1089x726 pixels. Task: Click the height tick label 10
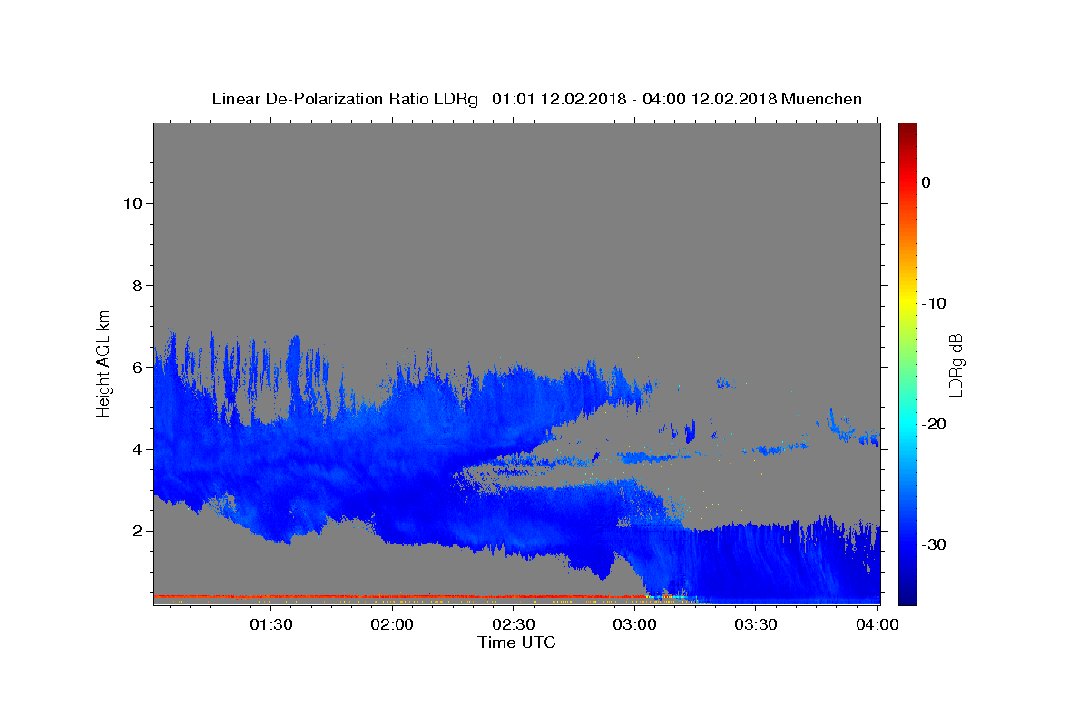click(132, 203)
